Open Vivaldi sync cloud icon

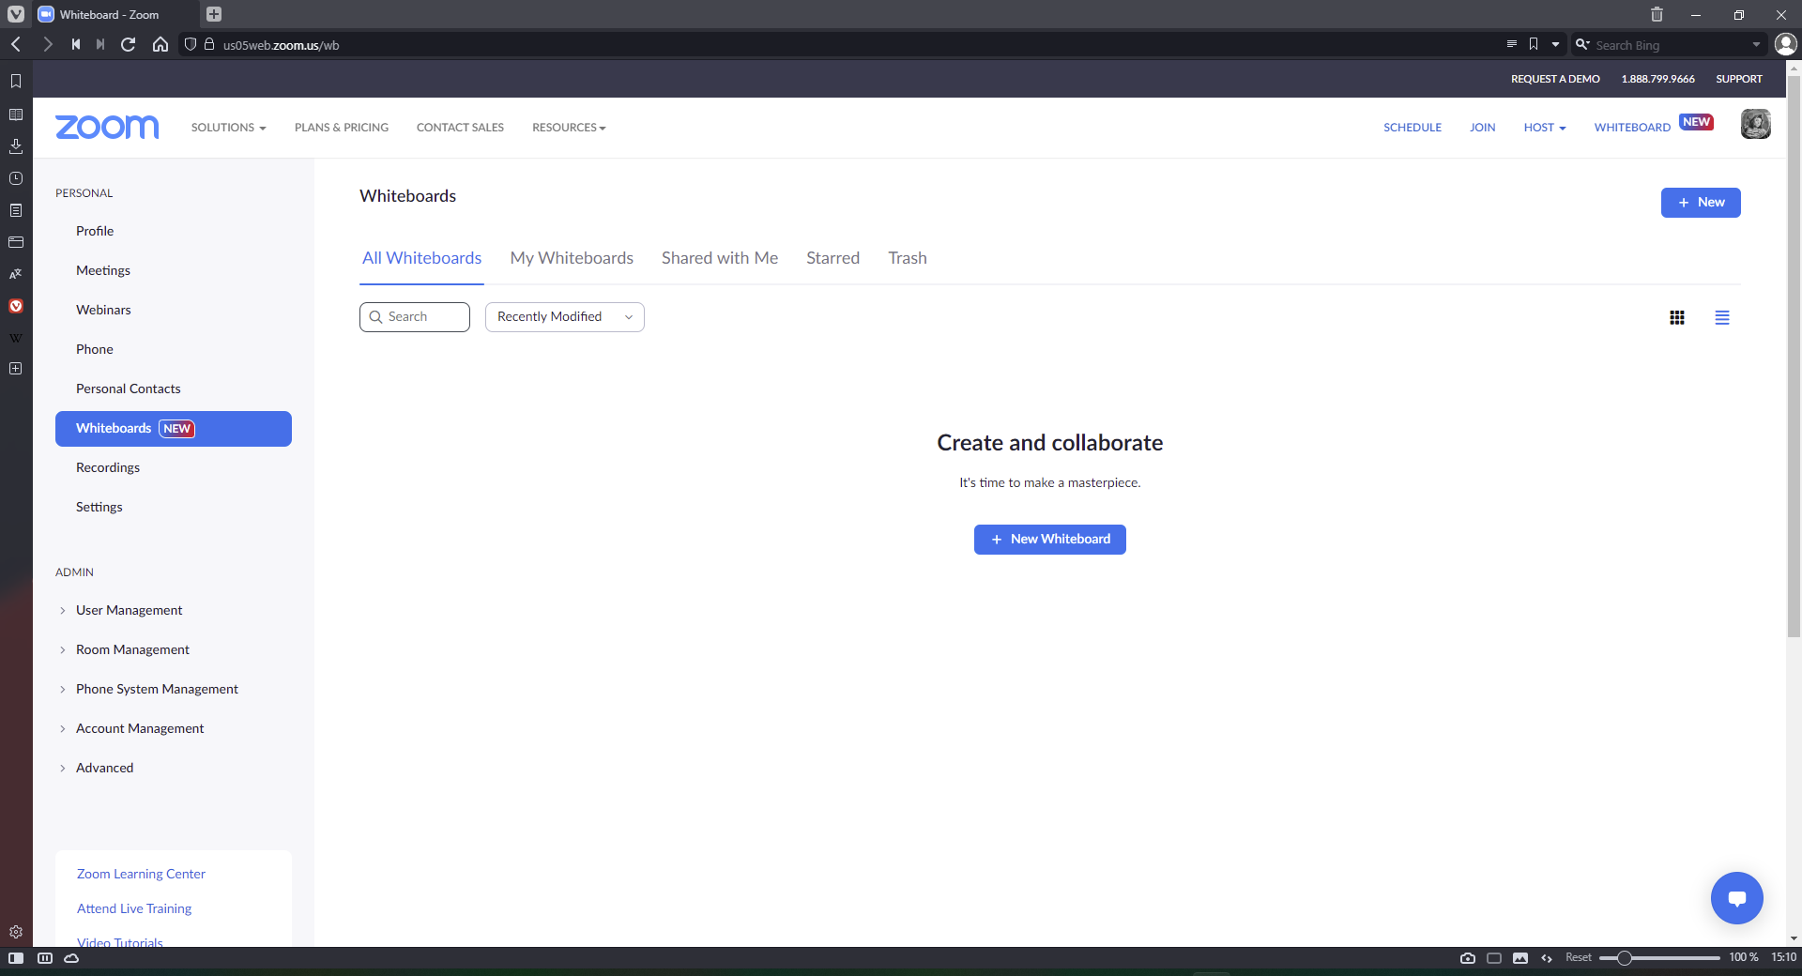point(71,958)
